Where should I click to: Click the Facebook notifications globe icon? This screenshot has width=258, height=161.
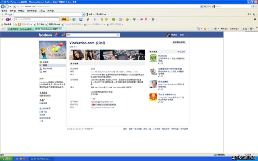pos(63,35)
